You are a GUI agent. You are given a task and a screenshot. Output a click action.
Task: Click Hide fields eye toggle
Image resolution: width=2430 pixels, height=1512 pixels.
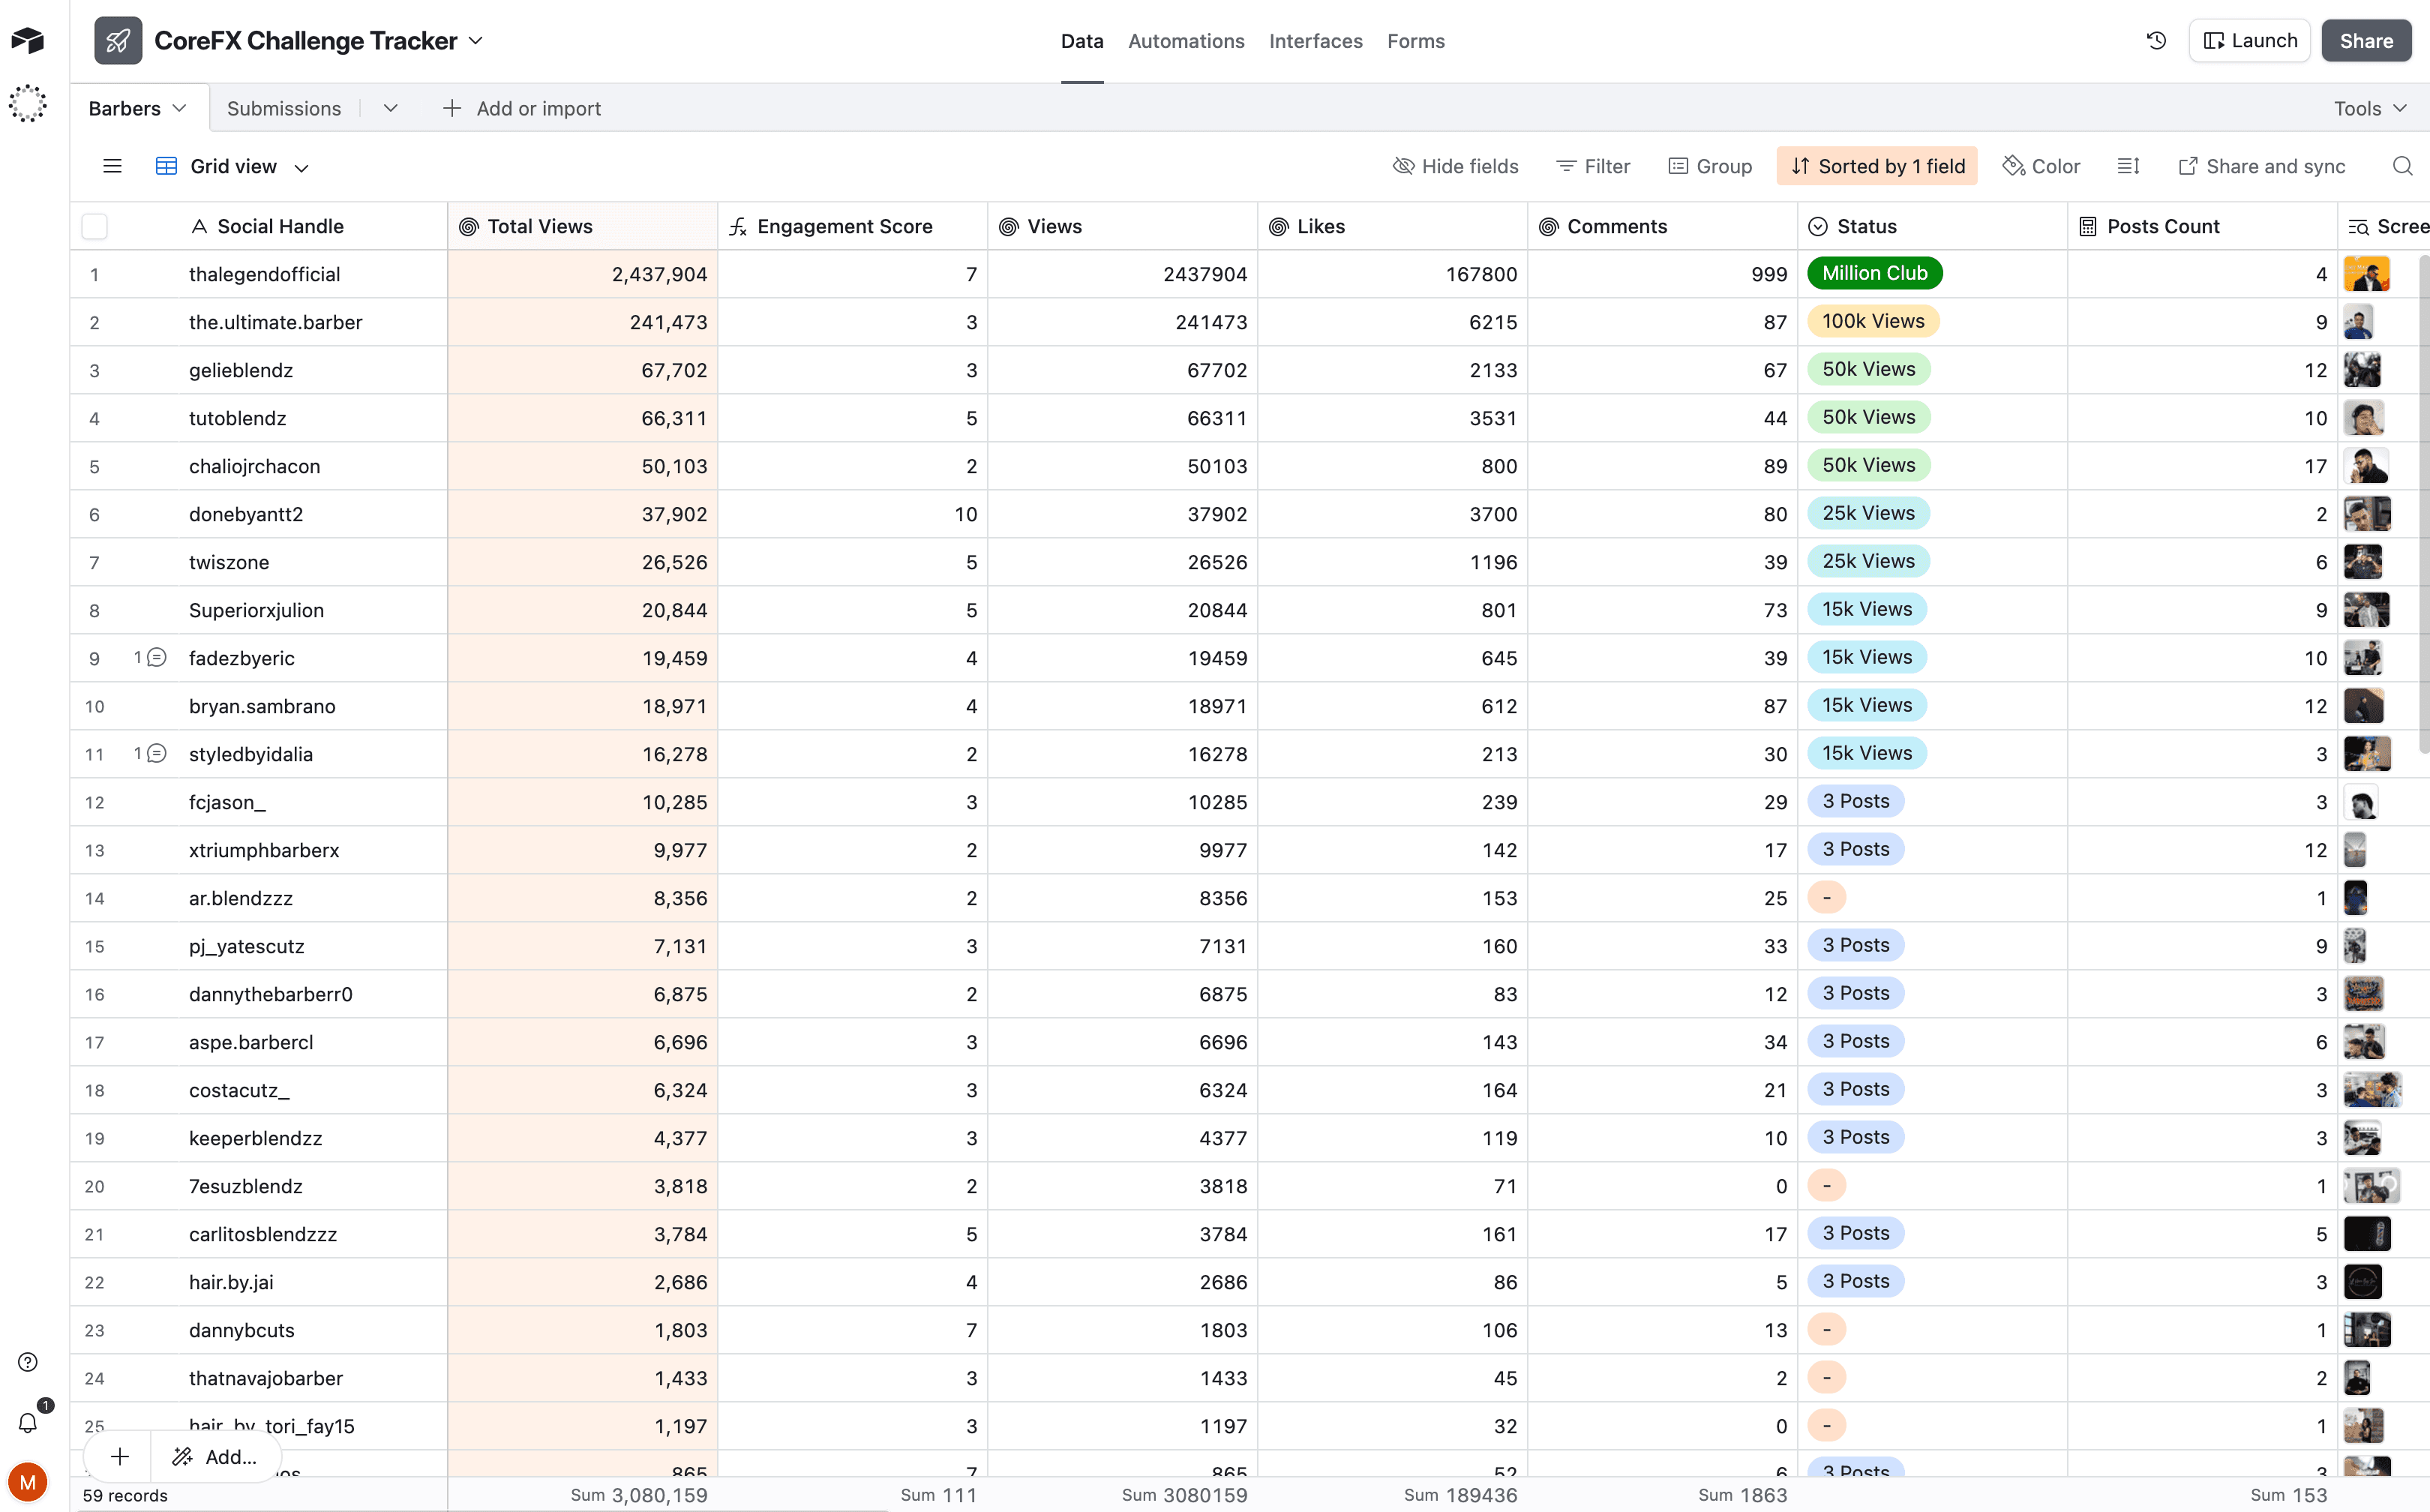[x=1455, y=166]
